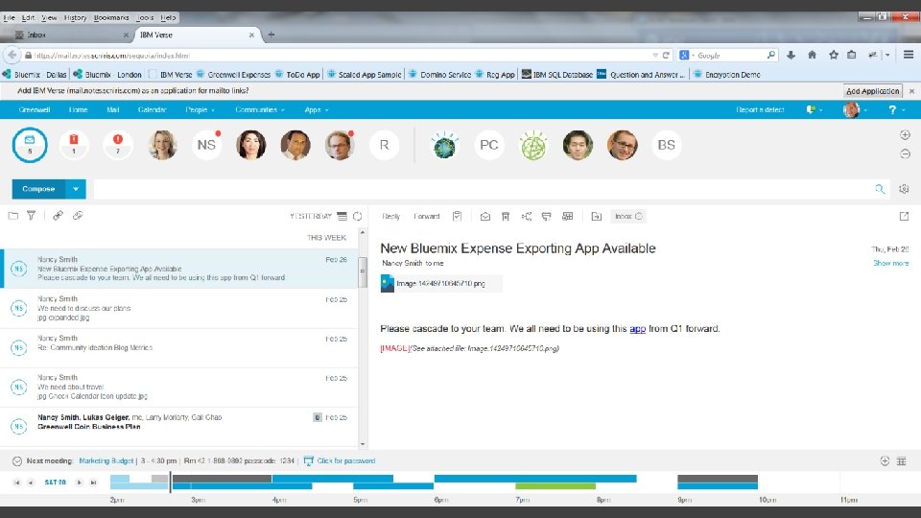Go to Calendar in the Verse navigation
This screenshot has width=921, height=518.
coord(153,109)
